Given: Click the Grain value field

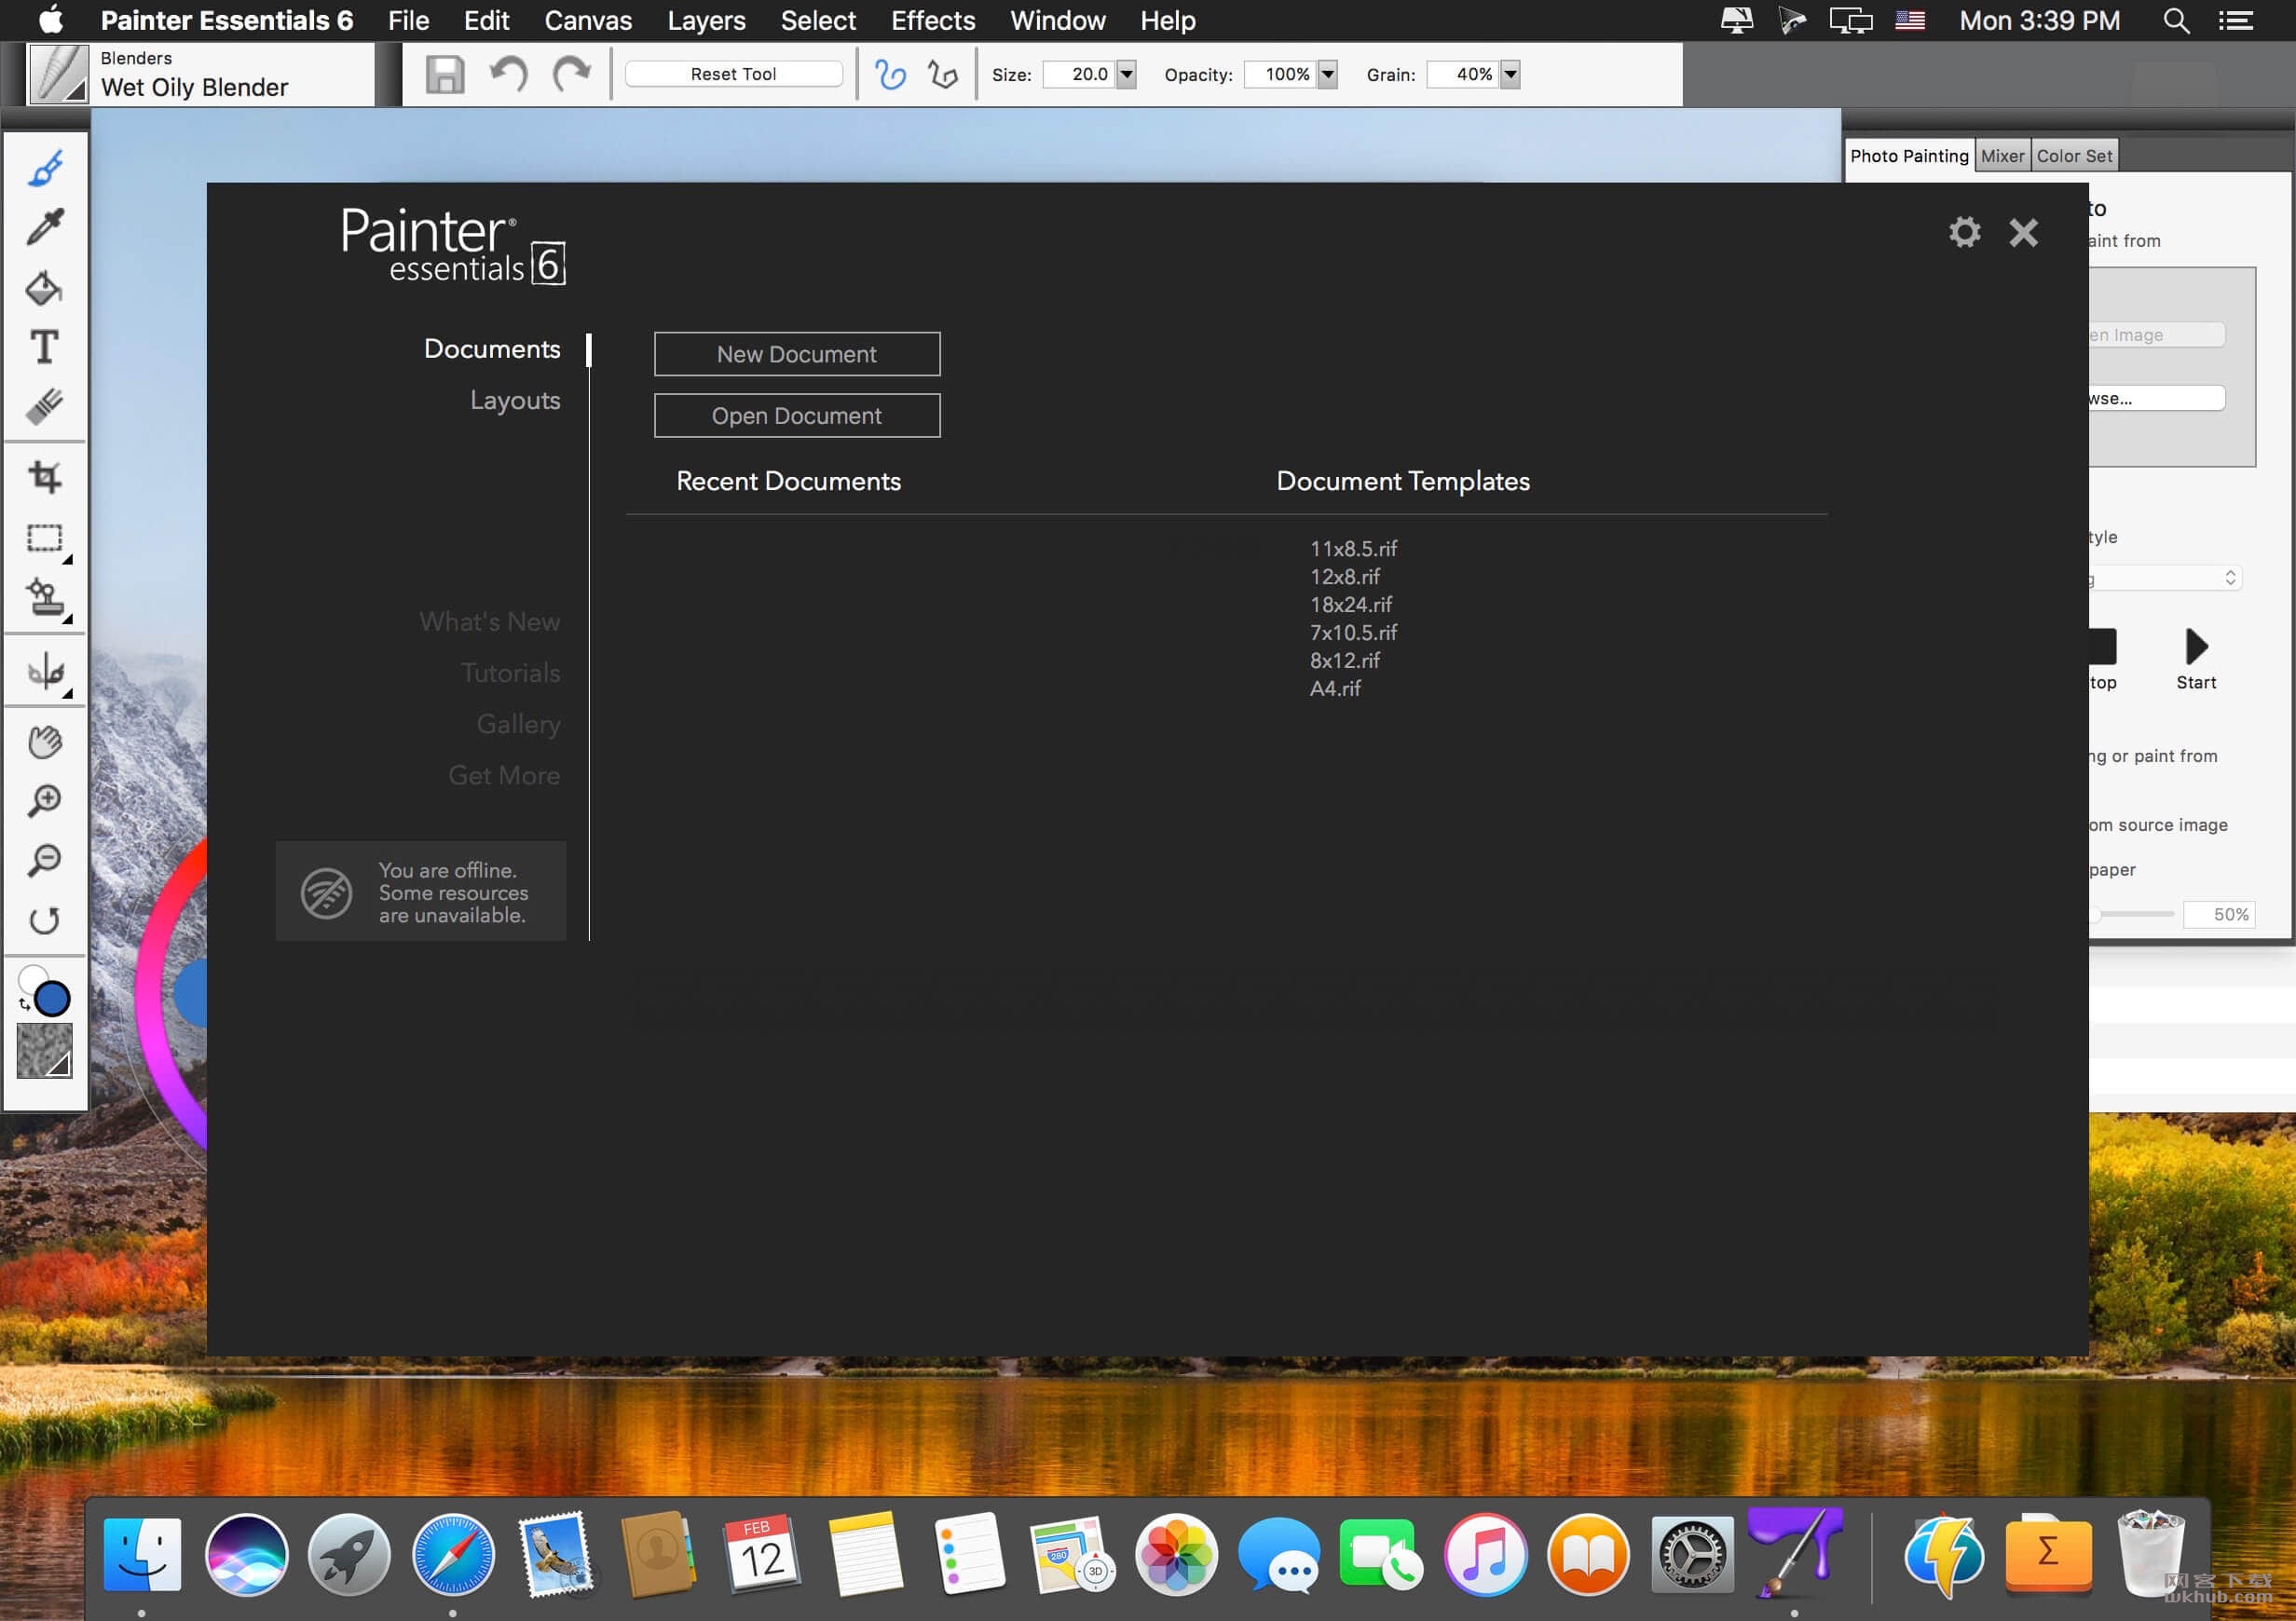Looking at the screenshot, I should (x=1464, y=74).
